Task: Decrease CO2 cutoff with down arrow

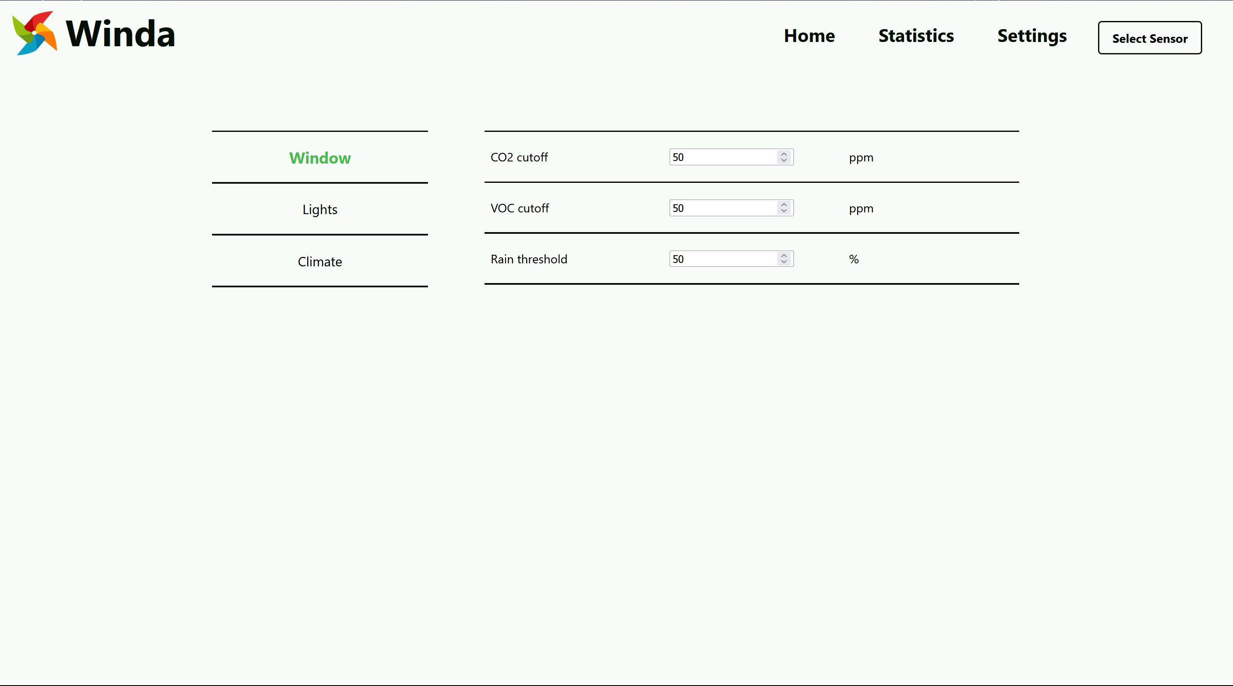Action: [784, 161]
